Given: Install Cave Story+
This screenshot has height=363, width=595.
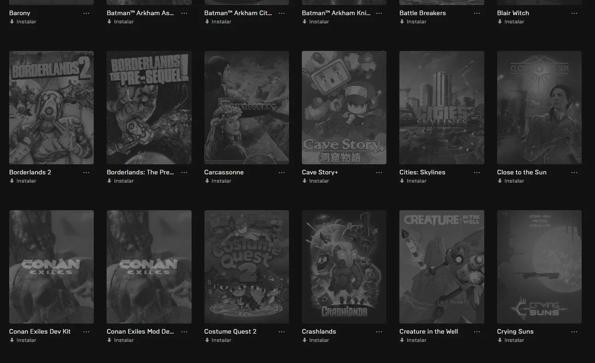Looking at the screenshot, I should tap(315, 181).
